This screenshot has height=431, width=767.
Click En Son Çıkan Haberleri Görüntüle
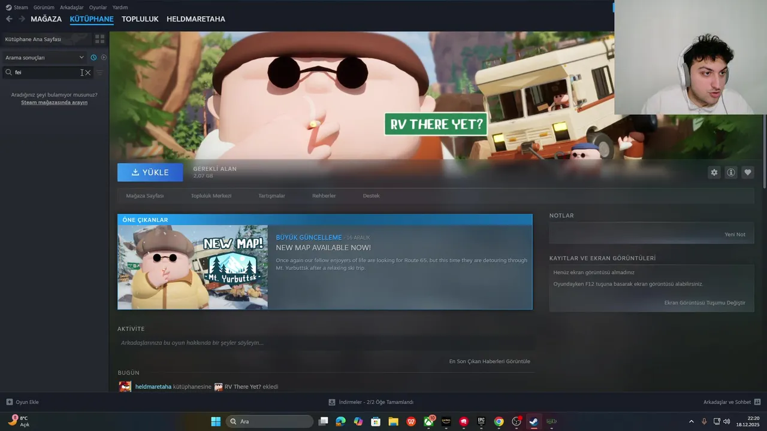[490, 362]
